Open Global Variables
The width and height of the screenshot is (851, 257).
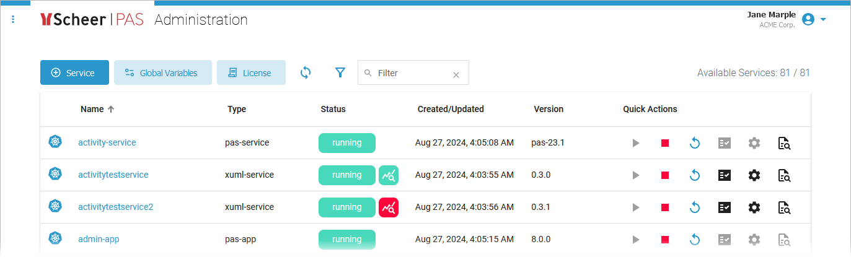pos(162,72)
